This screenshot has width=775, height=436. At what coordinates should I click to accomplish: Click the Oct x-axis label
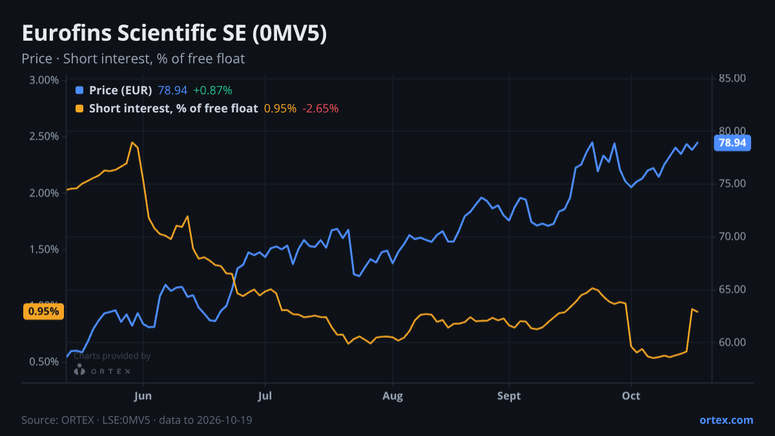[x=631, y=395]
